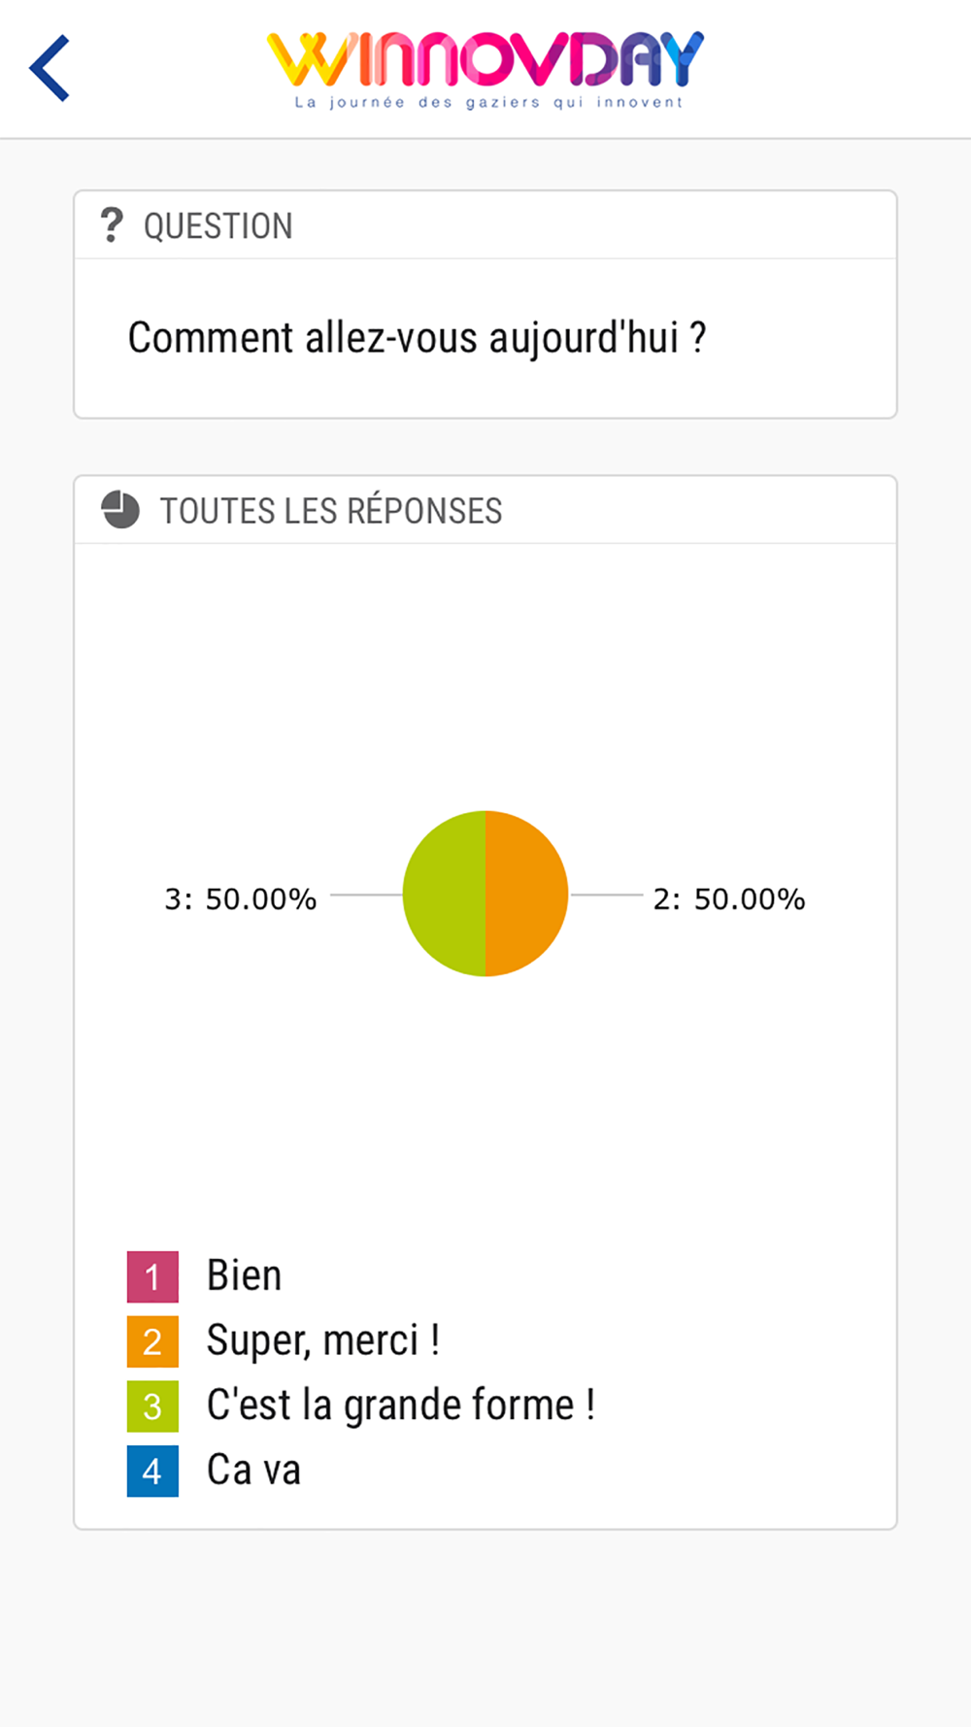
Task: Click the question text 'Comment allez-vous aujourd'hui ?'
Action: (418, 338)
